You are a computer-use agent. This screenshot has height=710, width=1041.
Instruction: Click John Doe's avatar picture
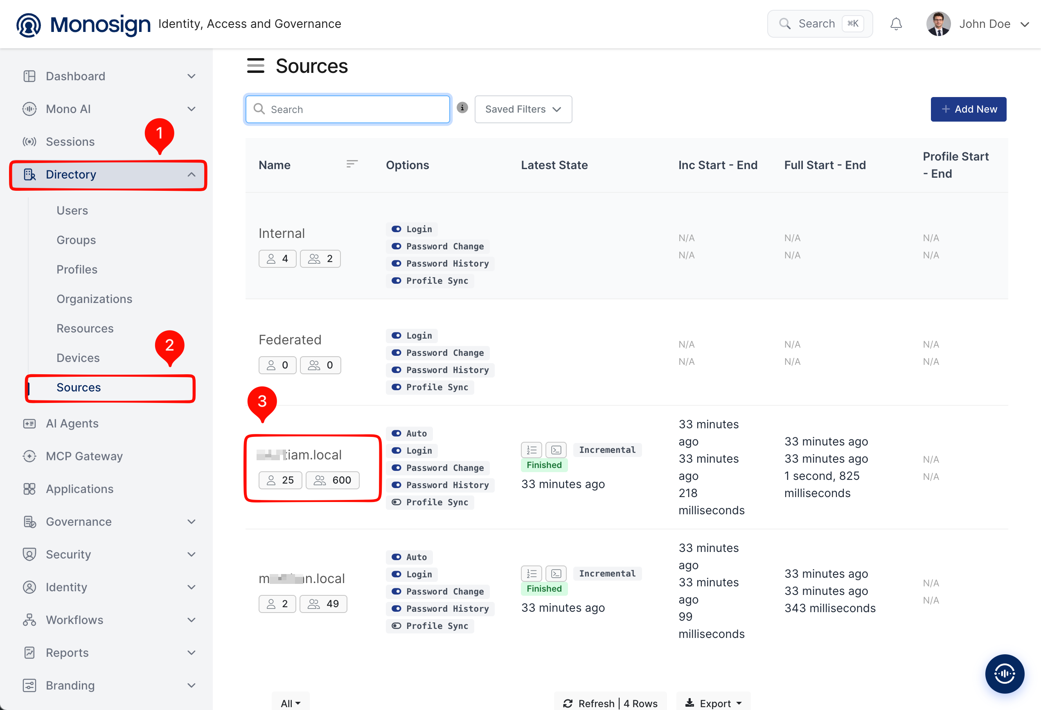[x=938, y=24]
